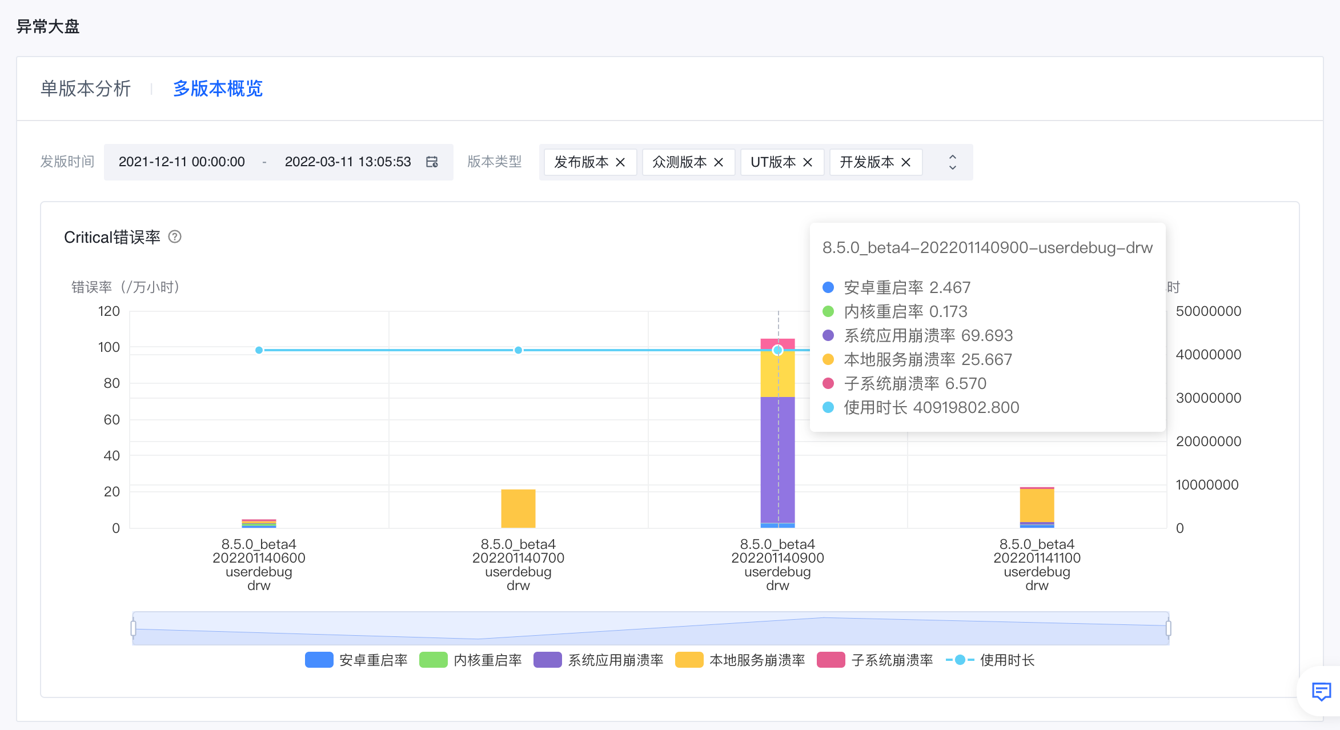
Task: Click the pink 子系统崩溃率 segment of 202201140900
Action: tap(777, 343)
